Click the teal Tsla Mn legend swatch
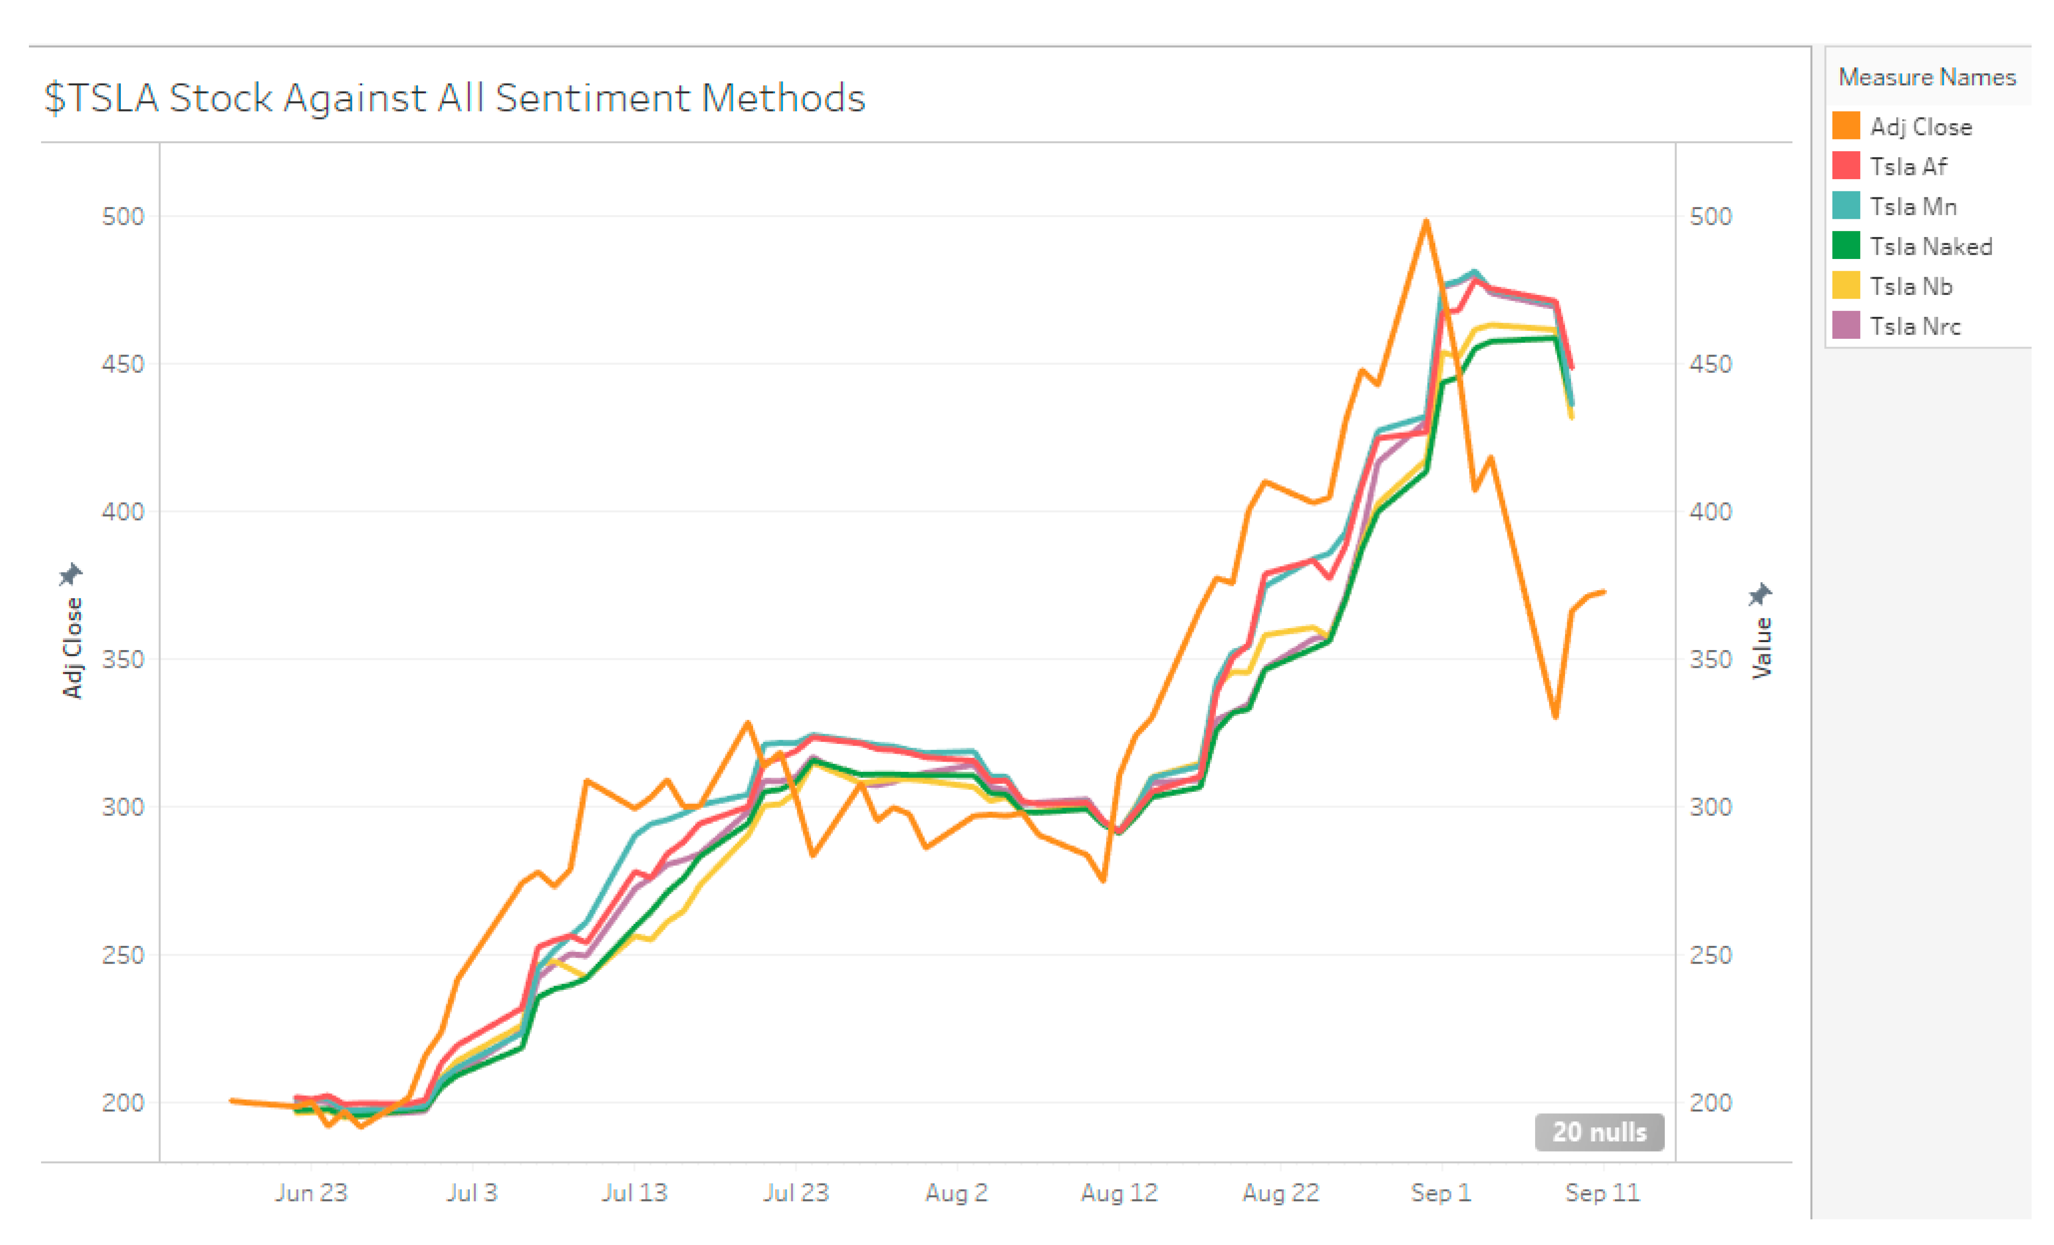2054x1245 pixels. (x=1845, y=206)
